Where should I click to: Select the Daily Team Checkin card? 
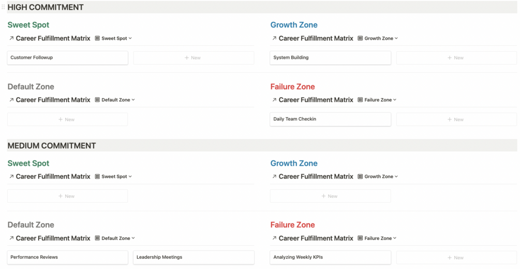click(330, 119)
